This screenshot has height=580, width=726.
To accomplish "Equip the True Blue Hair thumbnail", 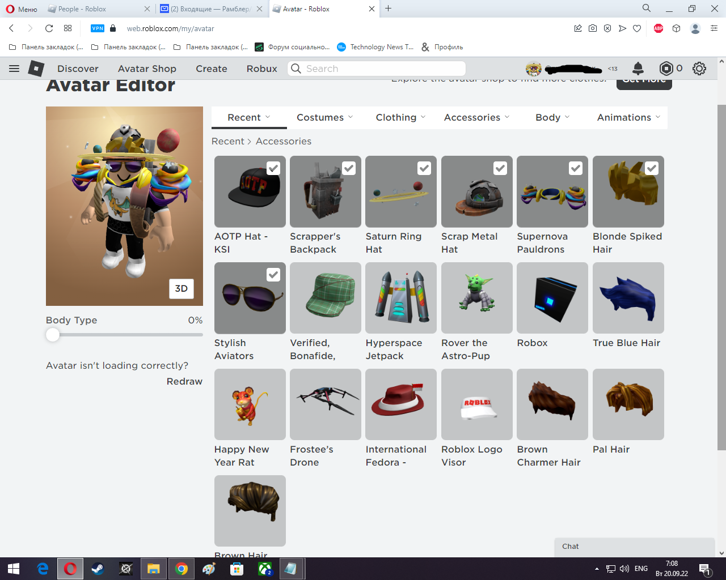I will pos(628,298).
